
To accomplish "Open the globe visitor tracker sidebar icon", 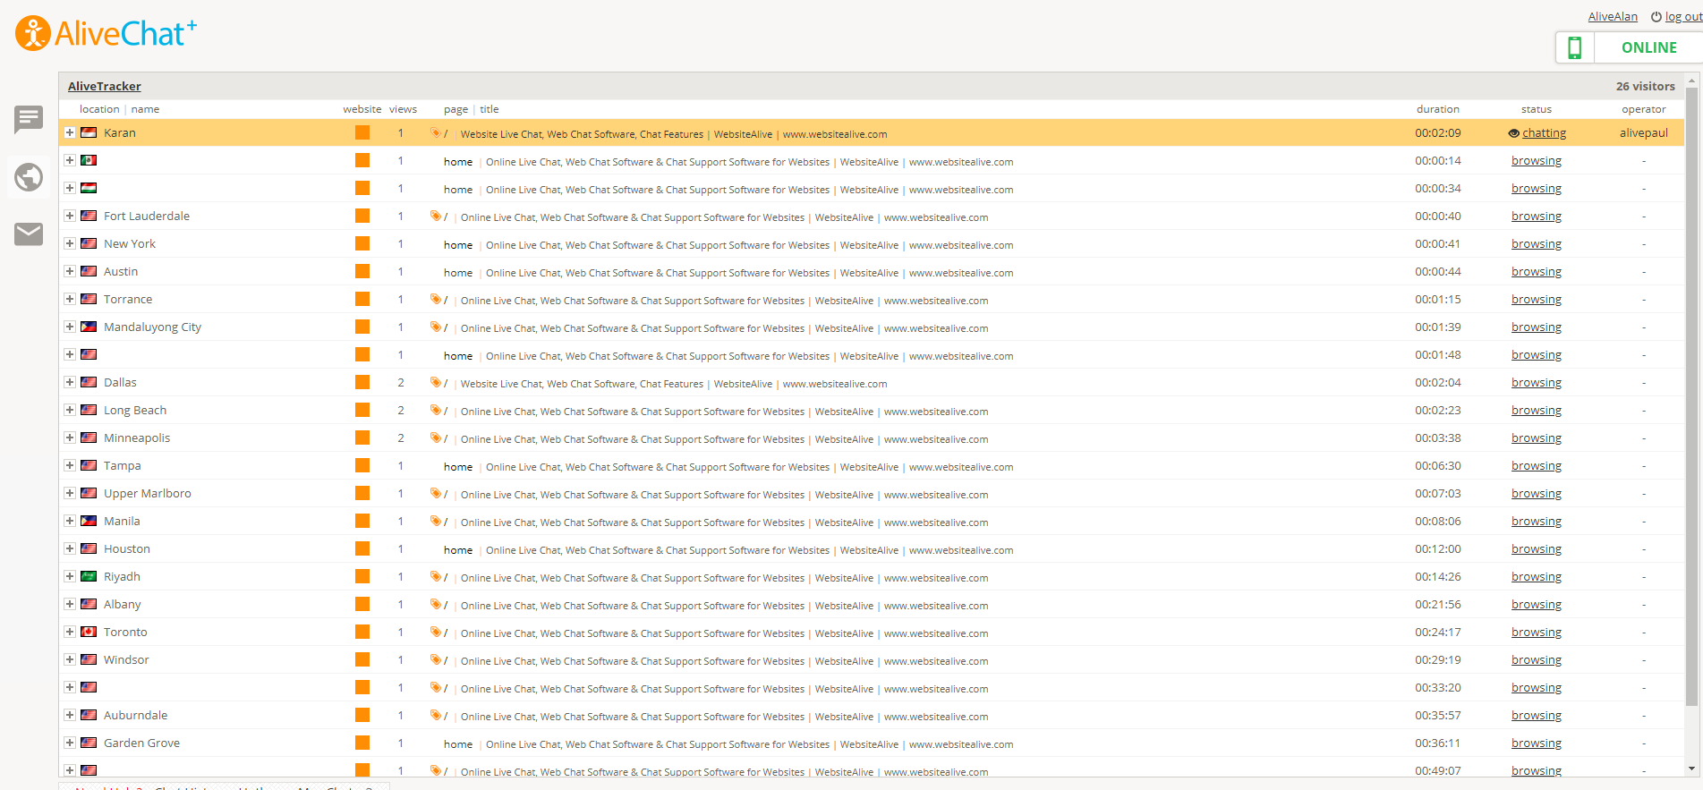I will pos(29,177).
